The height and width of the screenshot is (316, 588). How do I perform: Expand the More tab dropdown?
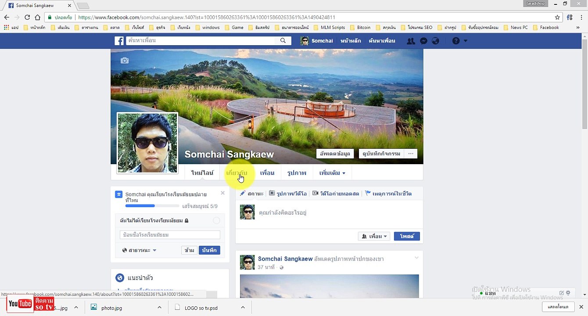(332, 173)
